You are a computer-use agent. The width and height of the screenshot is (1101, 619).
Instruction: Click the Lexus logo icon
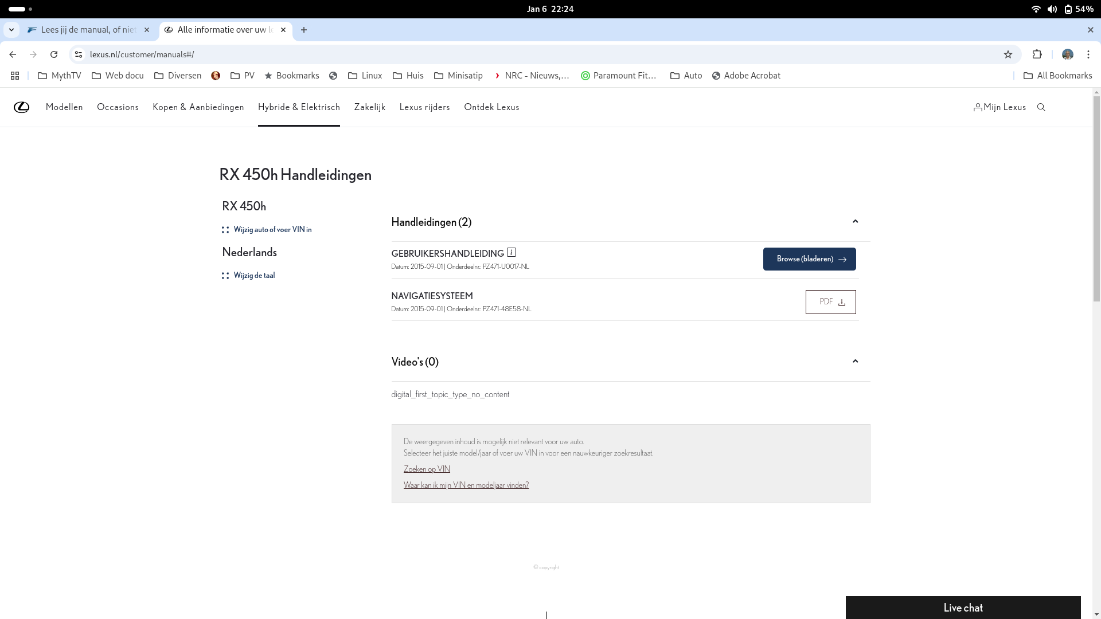click(21, 107)
